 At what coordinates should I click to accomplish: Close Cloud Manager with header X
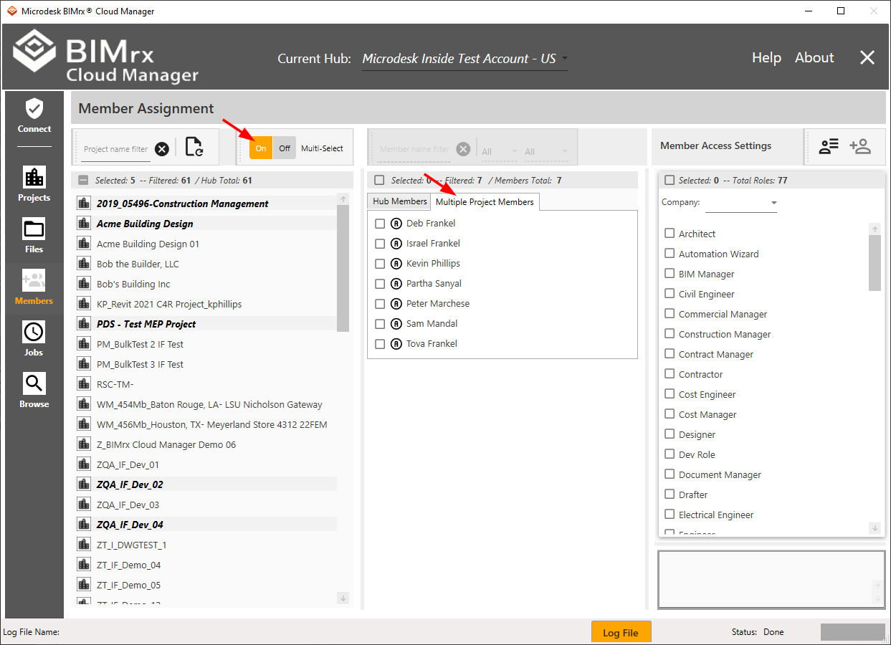coord(867,58)
